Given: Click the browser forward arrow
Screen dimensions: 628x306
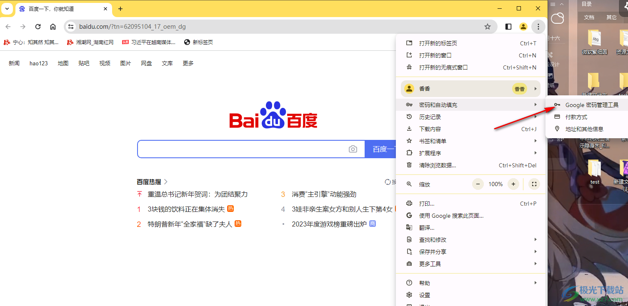Looking at the screenshot, I should (x=23, y=27).
